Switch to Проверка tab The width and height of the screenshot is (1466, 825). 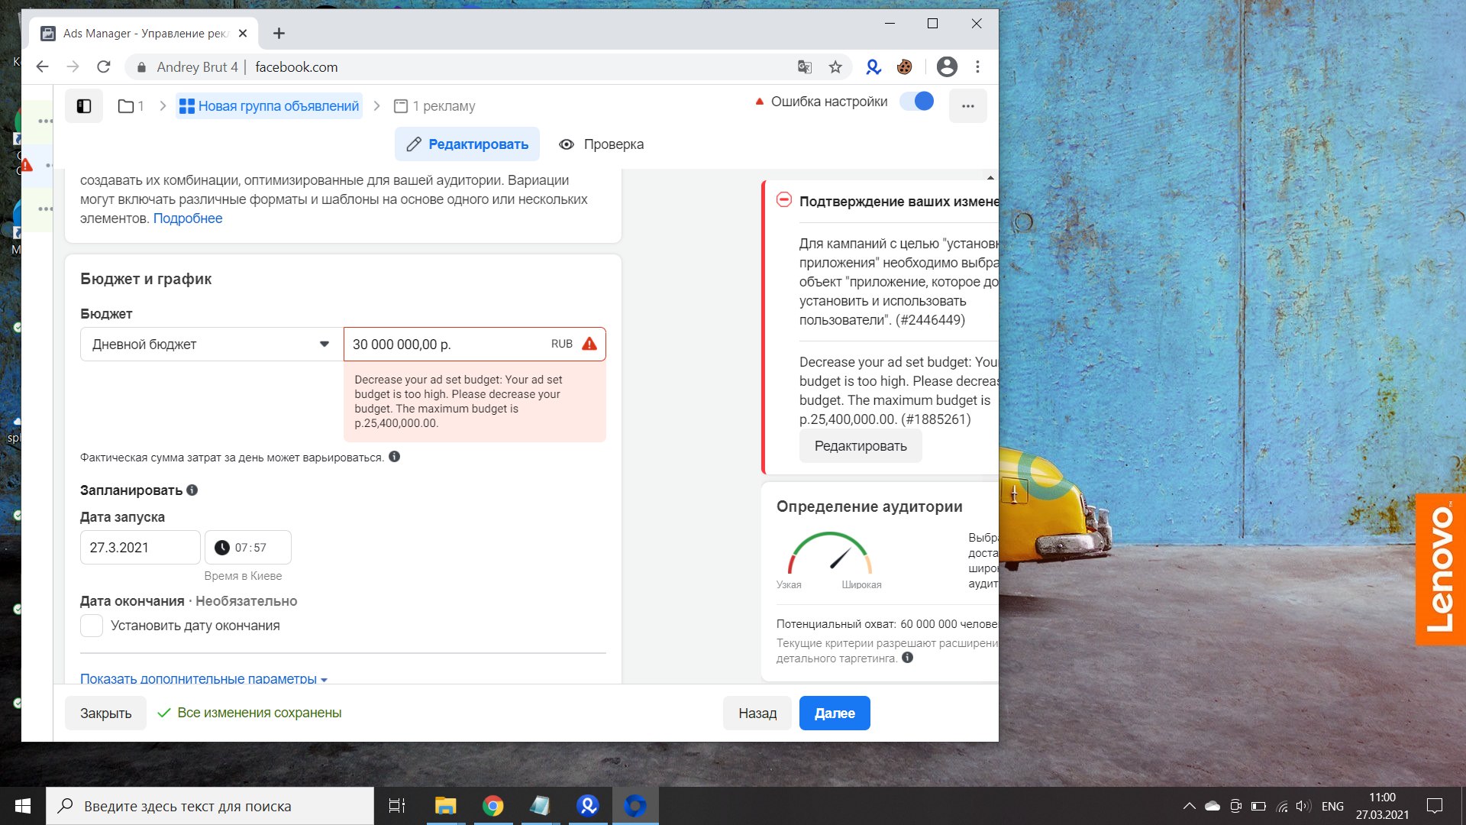[602, 144]
